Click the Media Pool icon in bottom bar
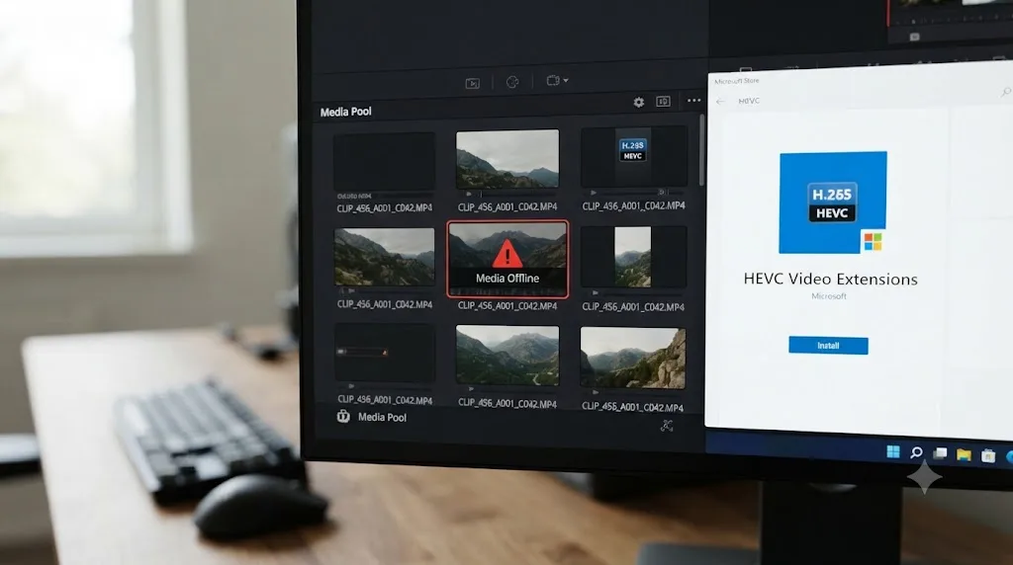Screen dimensions: 1013x565 [343, 417]
